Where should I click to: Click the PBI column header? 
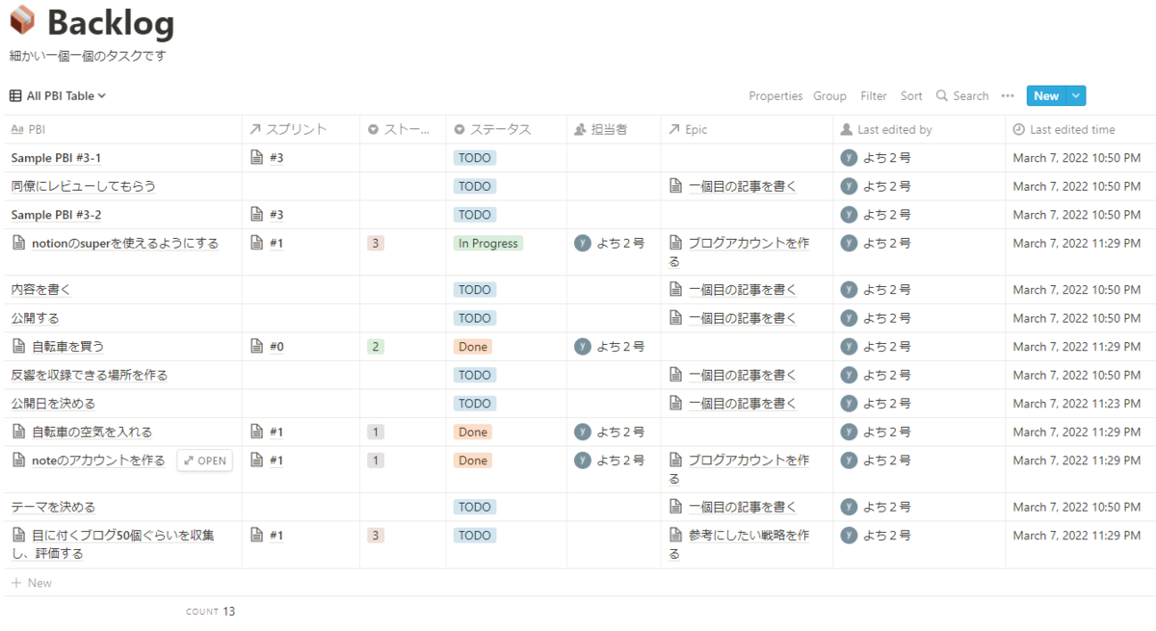123,129
